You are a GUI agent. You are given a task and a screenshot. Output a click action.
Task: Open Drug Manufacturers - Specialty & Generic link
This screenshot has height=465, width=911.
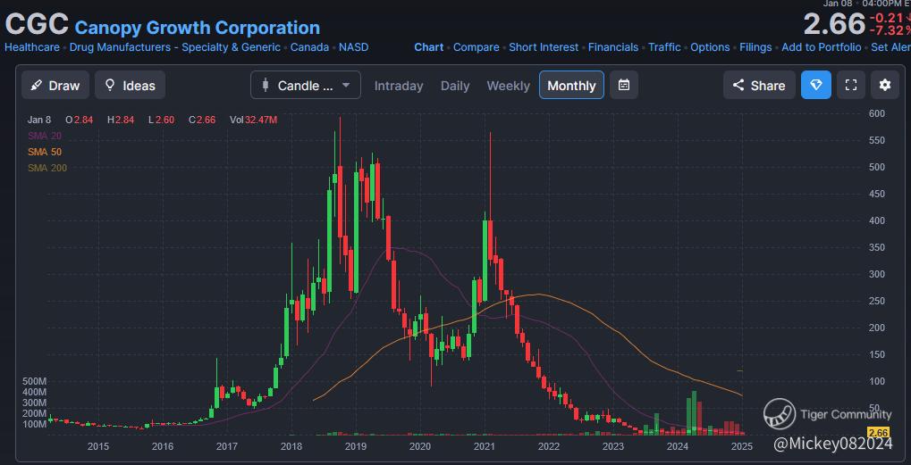click(175, 47)
